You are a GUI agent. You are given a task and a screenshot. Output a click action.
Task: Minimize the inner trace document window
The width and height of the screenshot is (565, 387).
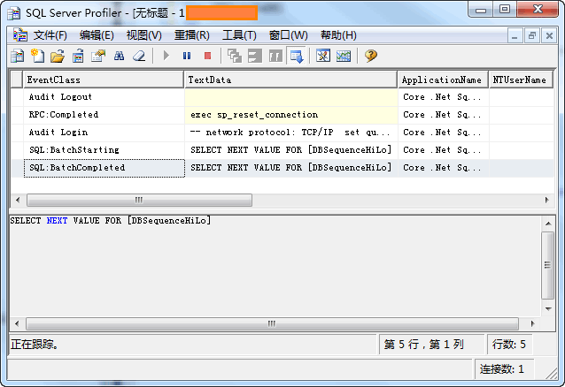click(515, 35)
